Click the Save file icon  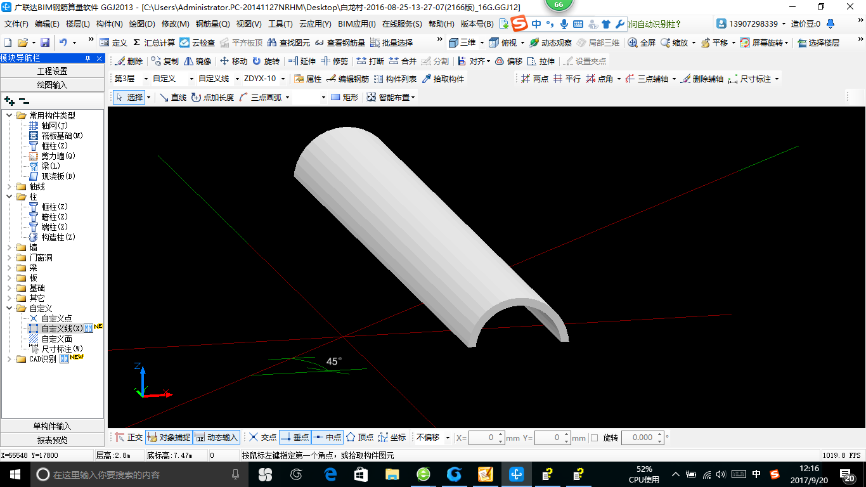click(45, 42)
